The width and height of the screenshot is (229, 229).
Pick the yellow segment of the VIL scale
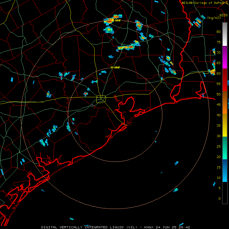click(225, 125)
